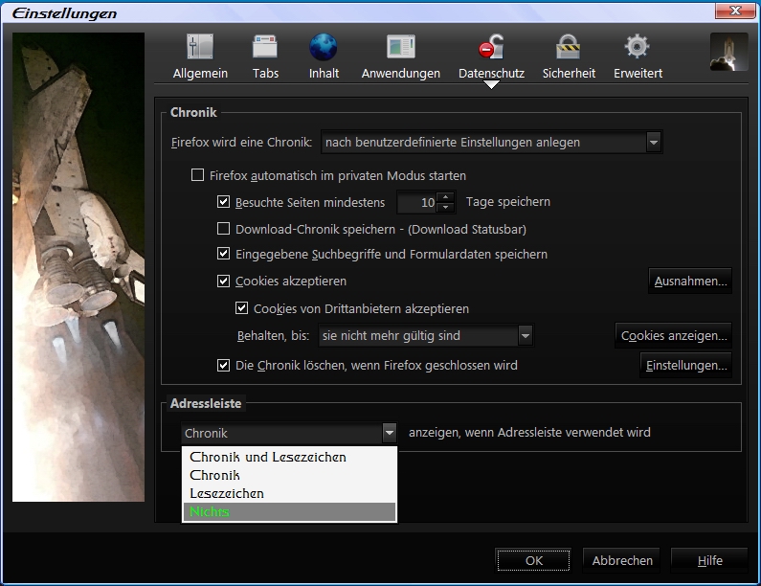Toggle Download-Chronik speichern checkbox
The image size is (761, 586).
coord(224,229)
